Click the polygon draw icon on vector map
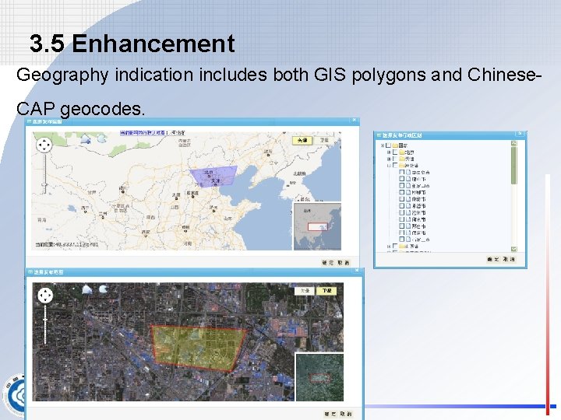Viewport: 561px width, 420px height. 86,139
